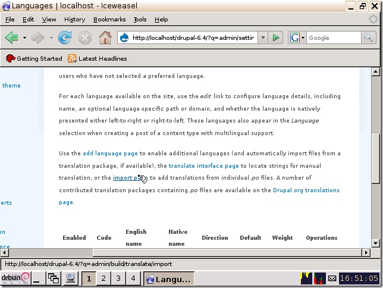Click the computer terminal taskbar icon
The height and width of the screenshot is (288, 383).
[x=70, y=278]
